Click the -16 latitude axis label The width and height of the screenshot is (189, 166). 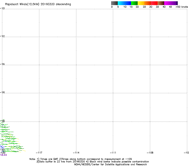click(2, 92)
